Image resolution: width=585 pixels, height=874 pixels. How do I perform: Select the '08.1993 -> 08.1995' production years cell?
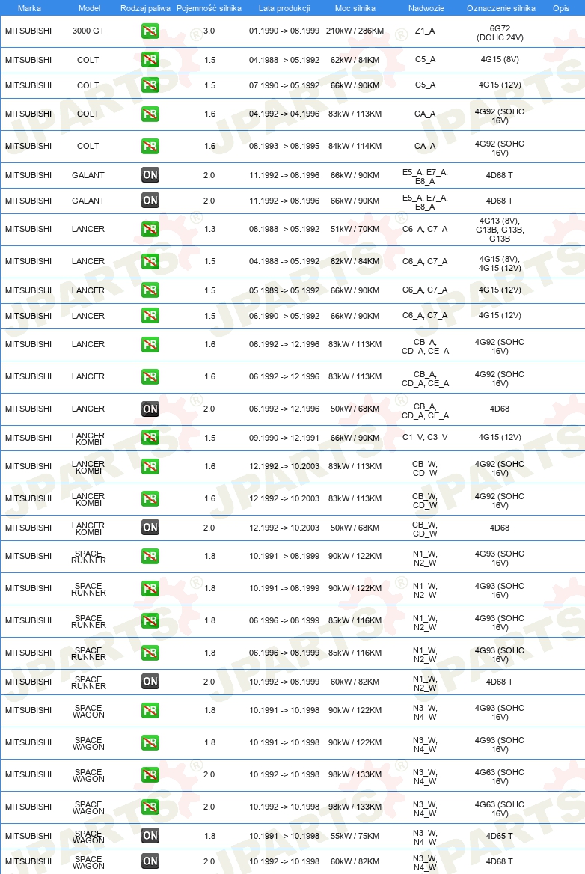(x=284, y=146)
